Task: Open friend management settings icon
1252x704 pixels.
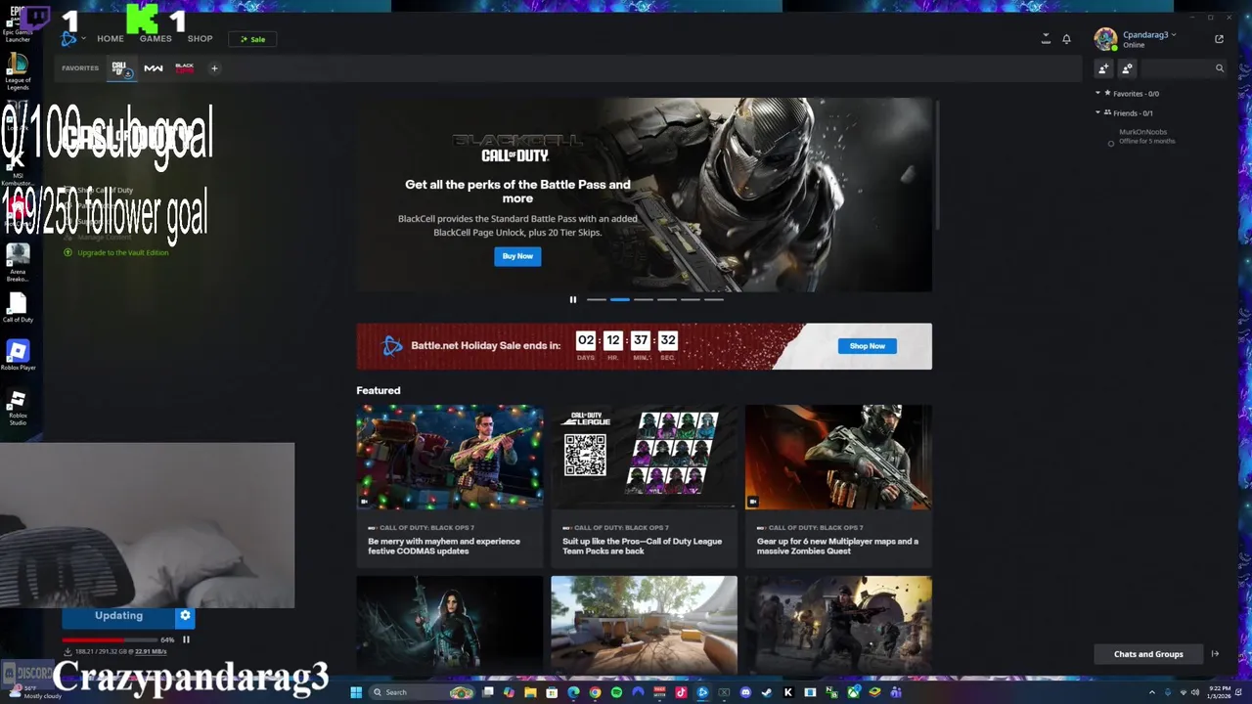Action: [1127, 68]
